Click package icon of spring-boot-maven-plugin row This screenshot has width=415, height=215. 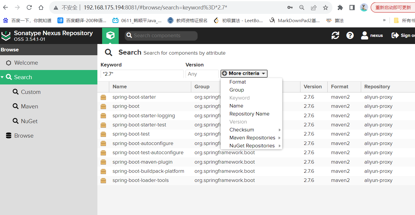coord(103,162)
